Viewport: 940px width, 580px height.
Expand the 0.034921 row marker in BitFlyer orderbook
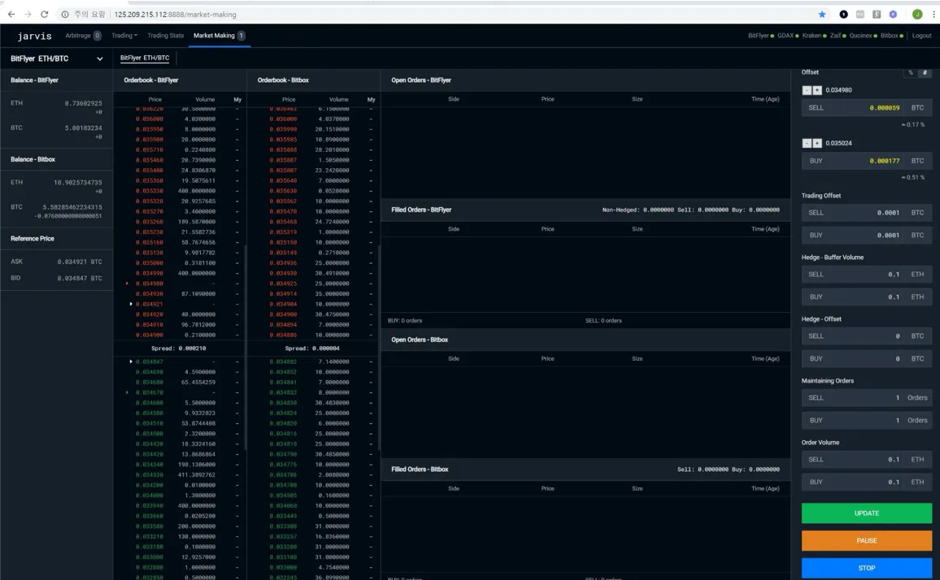click(131, 304)
